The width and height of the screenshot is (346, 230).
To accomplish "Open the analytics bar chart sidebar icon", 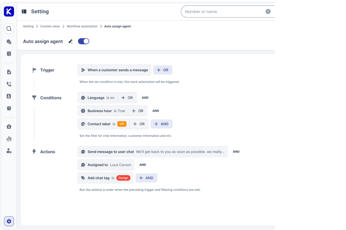I will [9, 138].
